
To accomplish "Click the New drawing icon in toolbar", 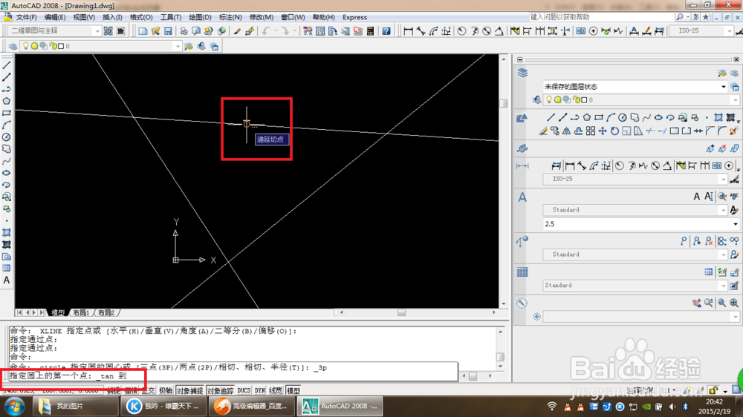I will [x=143, y=31].
